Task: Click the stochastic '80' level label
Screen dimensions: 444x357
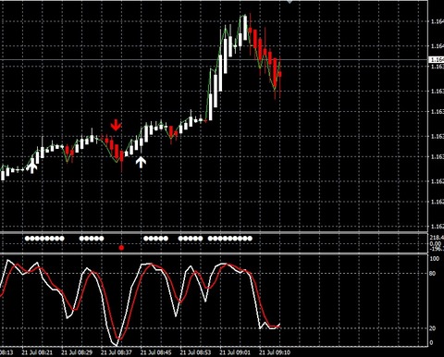Action: tap(432, 274)
